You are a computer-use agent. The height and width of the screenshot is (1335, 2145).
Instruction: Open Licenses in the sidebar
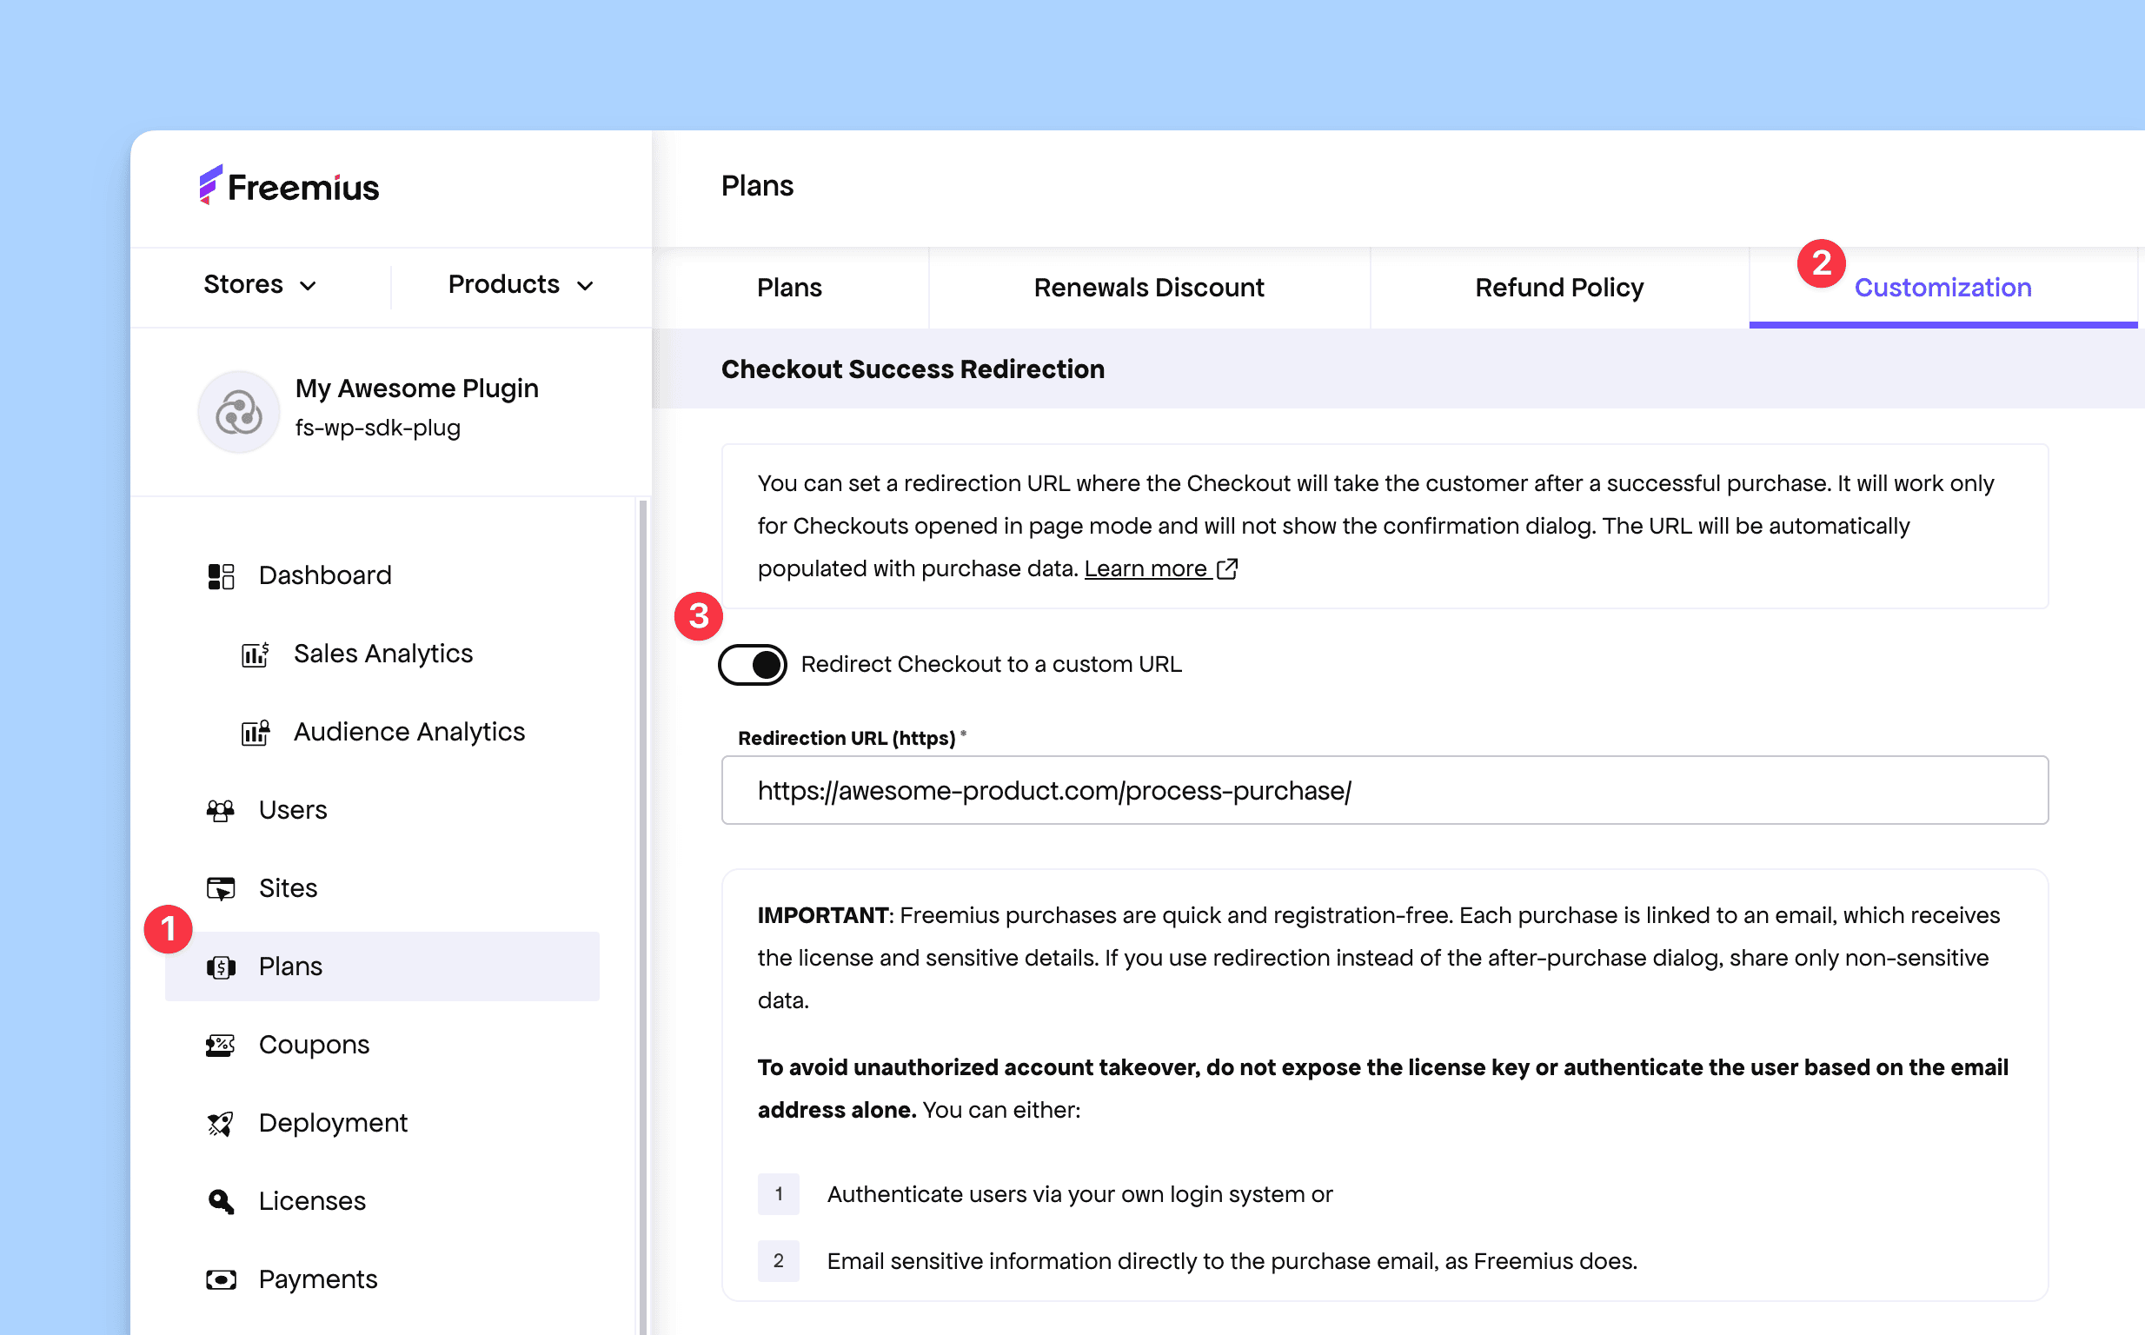tap(382, 1202)
